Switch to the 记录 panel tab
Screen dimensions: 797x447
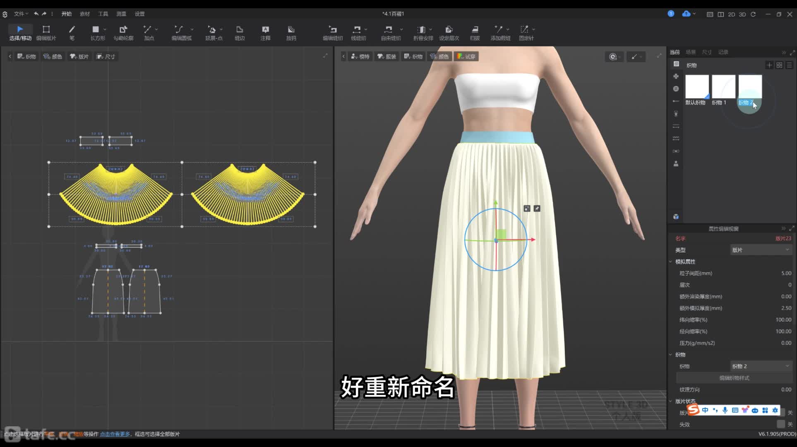pos(723,52)
